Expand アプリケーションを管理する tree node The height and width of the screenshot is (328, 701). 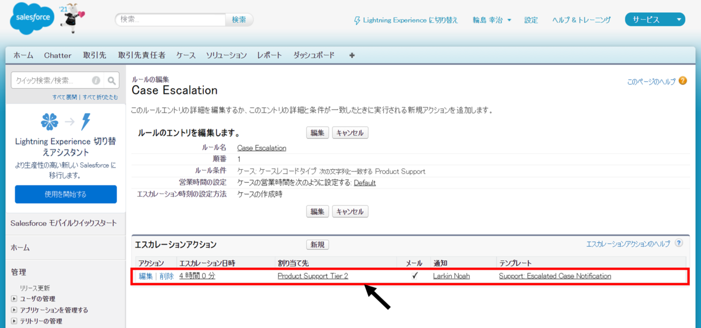[14, 310]
